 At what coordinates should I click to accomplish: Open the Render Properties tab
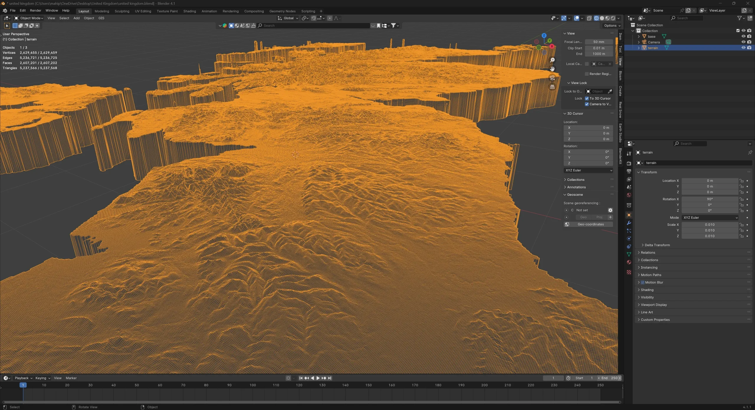click(629, 163)
